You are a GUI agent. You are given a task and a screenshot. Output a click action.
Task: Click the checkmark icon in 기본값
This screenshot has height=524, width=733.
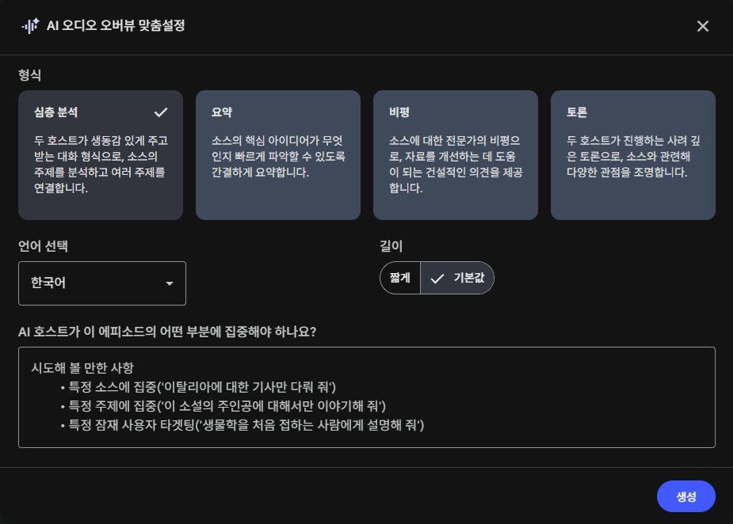click(x=437, y=279)
